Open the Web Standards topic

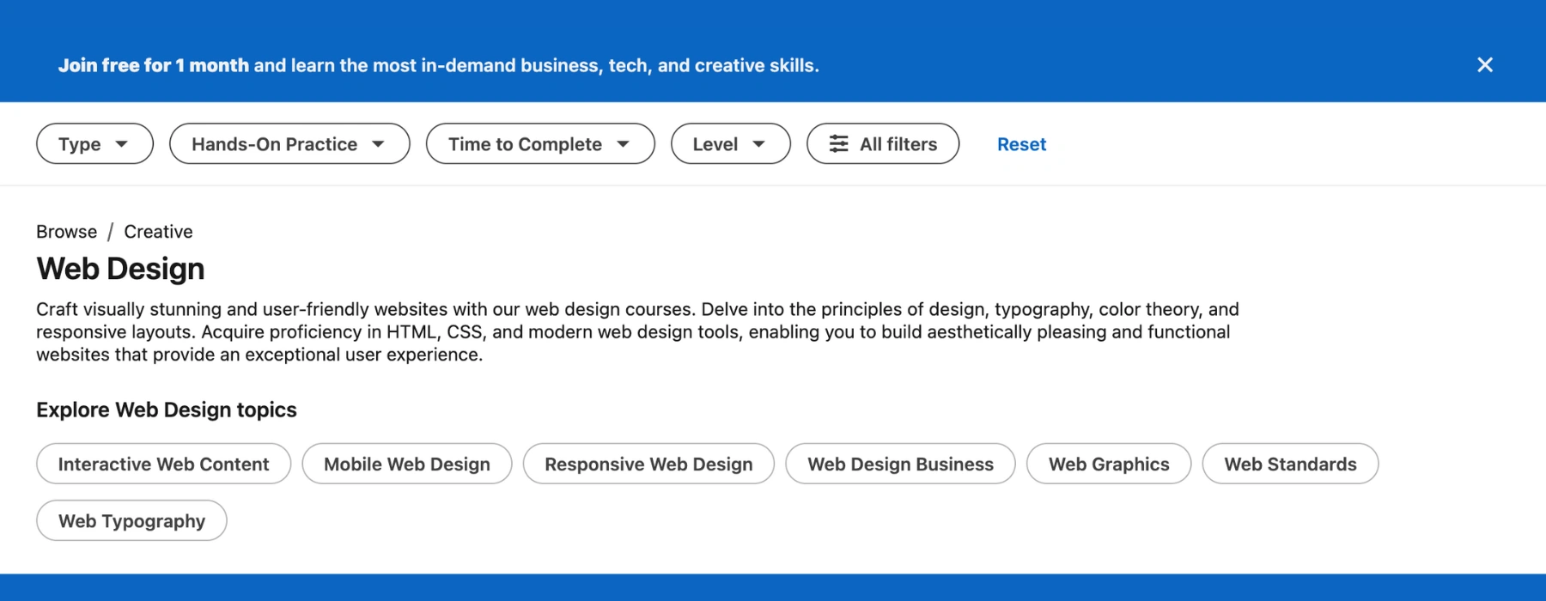pyautogui.click(x=1290, y=464)
